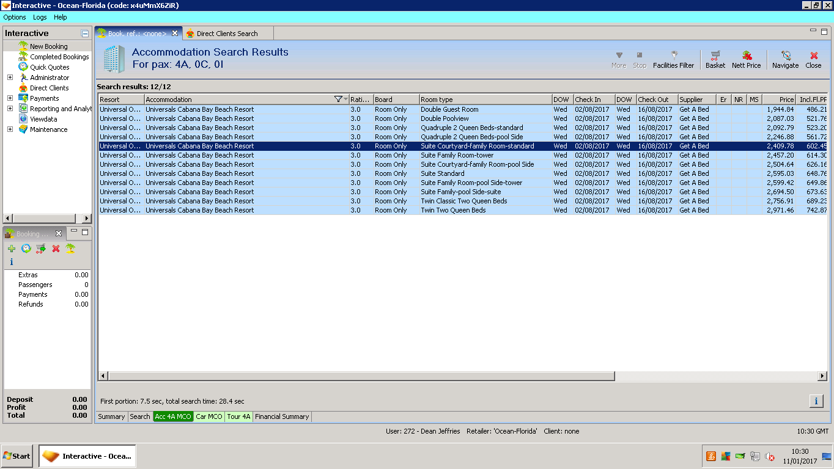Click the show desktop tray icon
Image resolution: width=834 pixels, height=469 pixels.
coord(827,456)
